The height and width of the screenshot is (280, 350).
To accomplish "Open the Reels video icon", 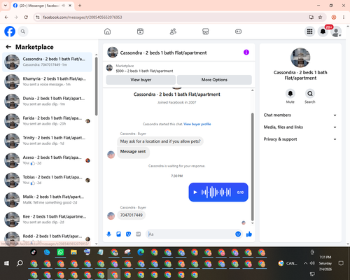I will point(140,31).
